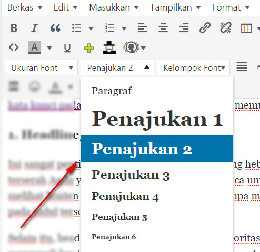Open dropdown arrow next to head icon
Image resolution: width=260 pixels, height=252 pixels.
(x=143, y=48)
